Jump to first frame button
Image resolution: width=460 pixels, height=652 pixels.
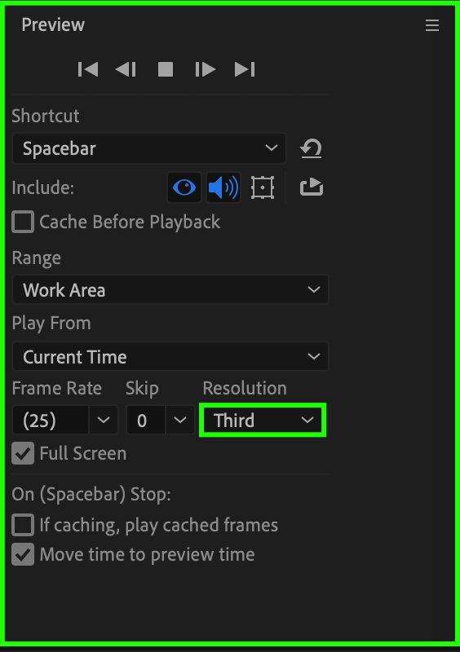coord(88,69)
